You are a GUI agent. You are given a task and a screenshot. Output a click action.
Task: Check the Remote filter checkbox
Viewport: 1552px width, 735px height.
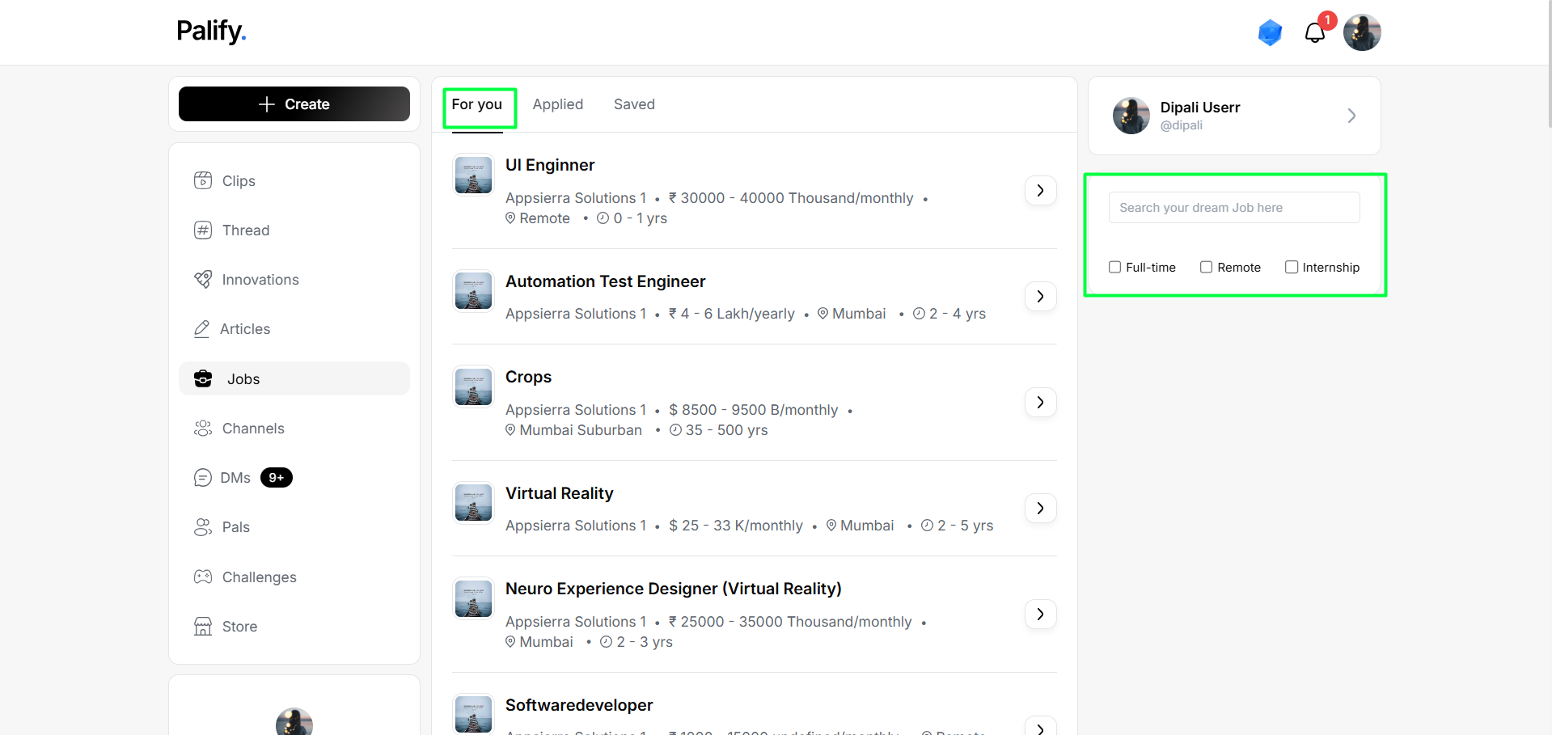tap(1206, 267)
